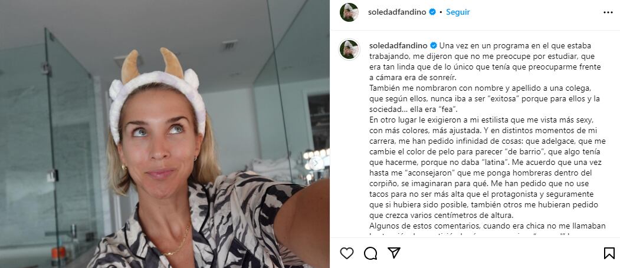The image size is (620, 268).
Task: Click the caption paragraph starting 'Una vez en un programa'
Action: point(485,62)
